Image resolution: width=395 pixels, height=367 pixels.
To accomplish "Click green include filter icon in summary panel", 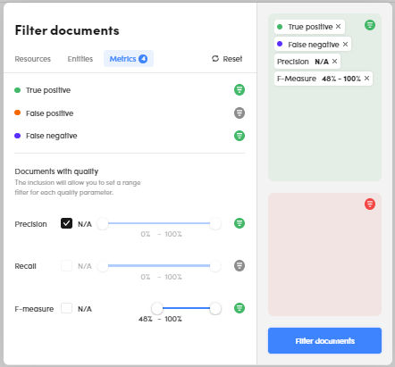I will 370,25.
